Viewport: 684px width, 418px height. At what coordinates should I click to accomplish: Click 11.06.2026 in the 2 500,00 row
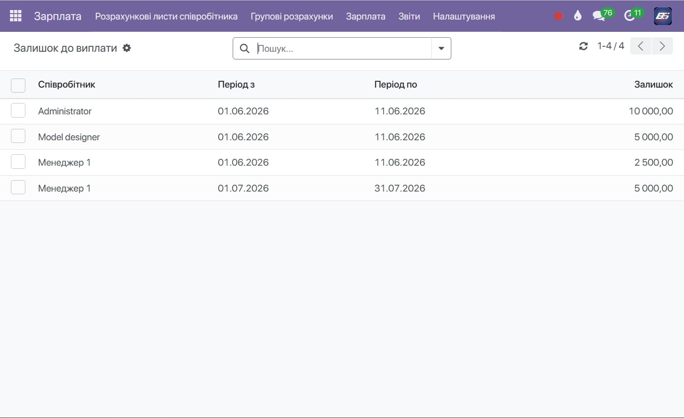[400, 162]
